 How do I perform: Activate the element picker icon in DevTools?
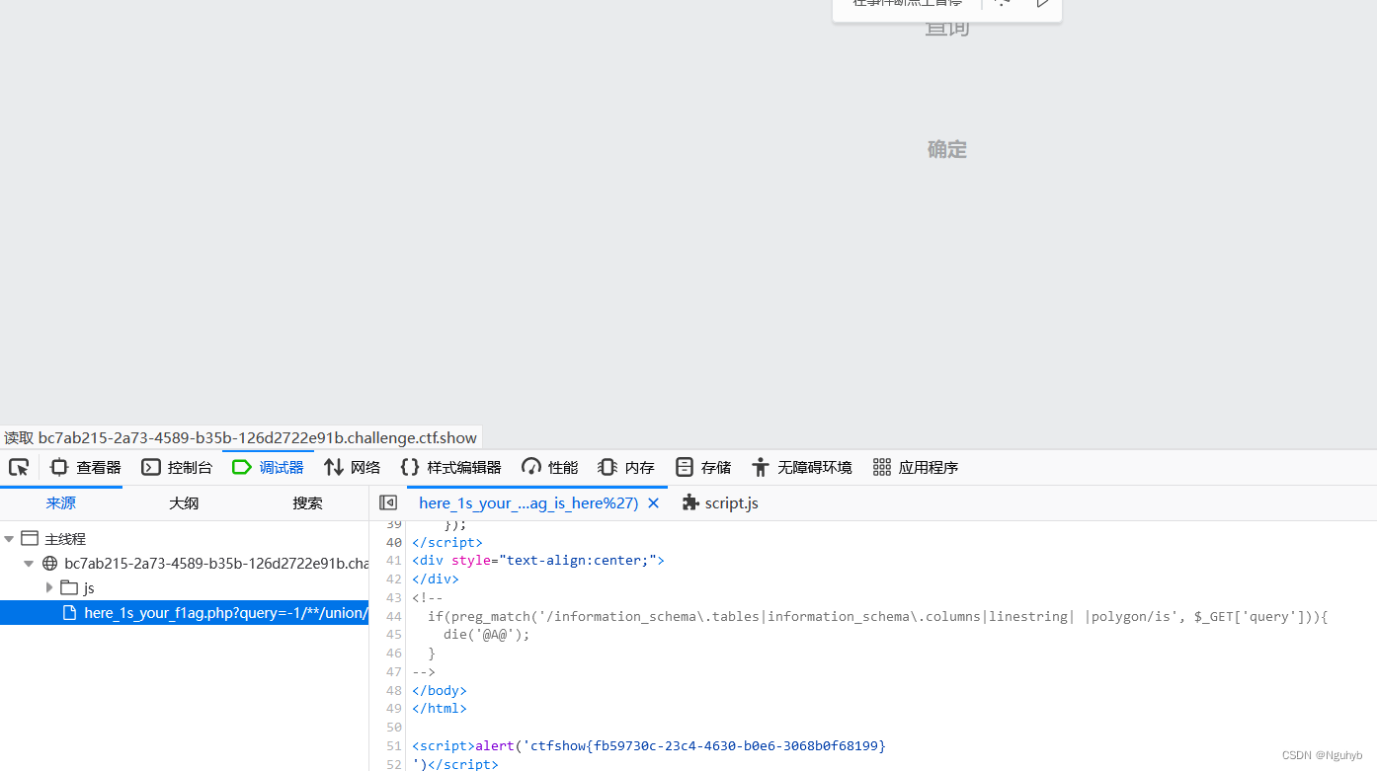point(19,467)
